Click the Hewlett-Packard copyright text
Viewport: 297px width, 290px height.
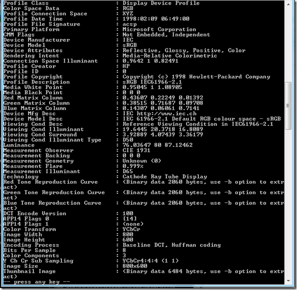pyautogui.click(x=196, y=76)
